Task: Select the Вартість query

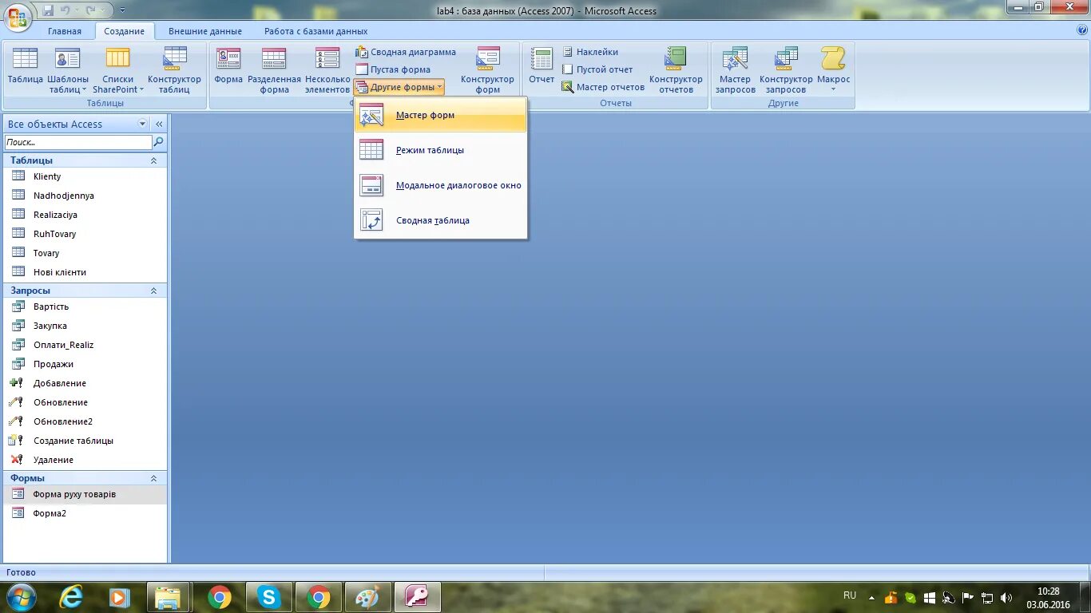Action: click(85, 306)
